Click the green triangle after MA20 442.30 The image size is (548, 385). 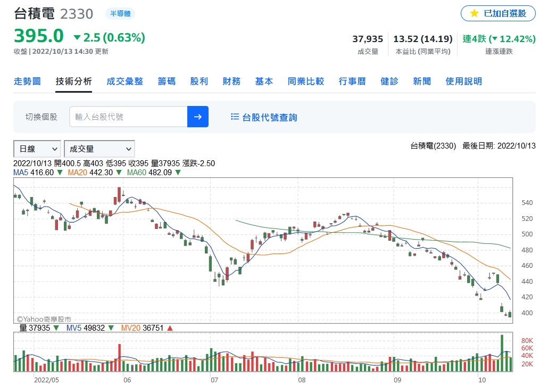(x=119, y=173)
